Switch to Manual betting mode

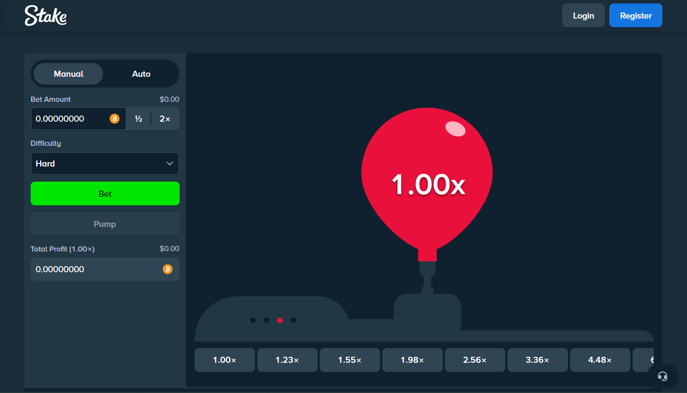69,74
